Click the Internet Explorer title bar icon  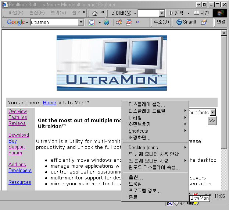[5, 4]
